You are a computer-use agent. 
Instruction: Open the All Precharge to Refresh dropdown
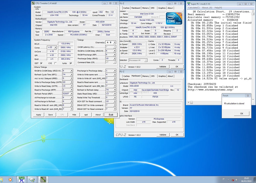tap(71, 101)
